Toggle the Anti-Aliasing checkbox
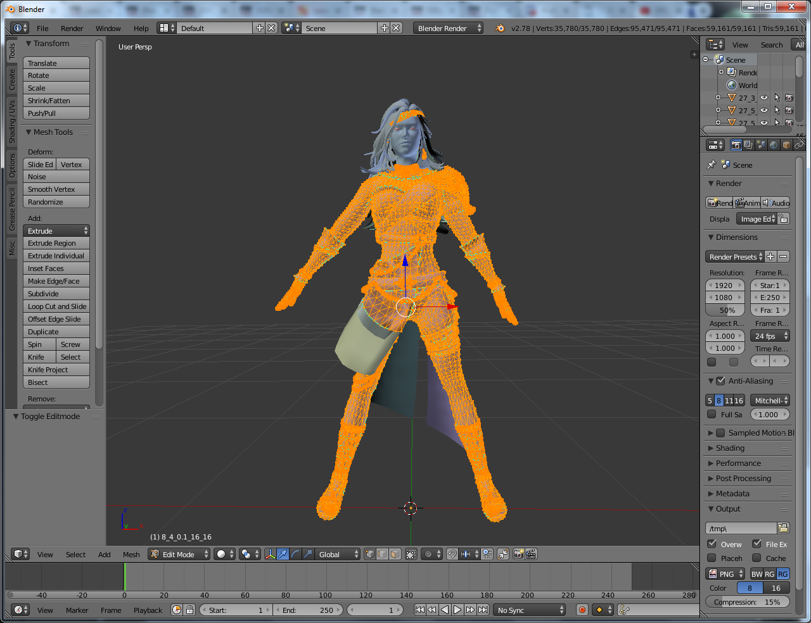Image resolution: width=811 pixels, height=623 pixels. 720,381
